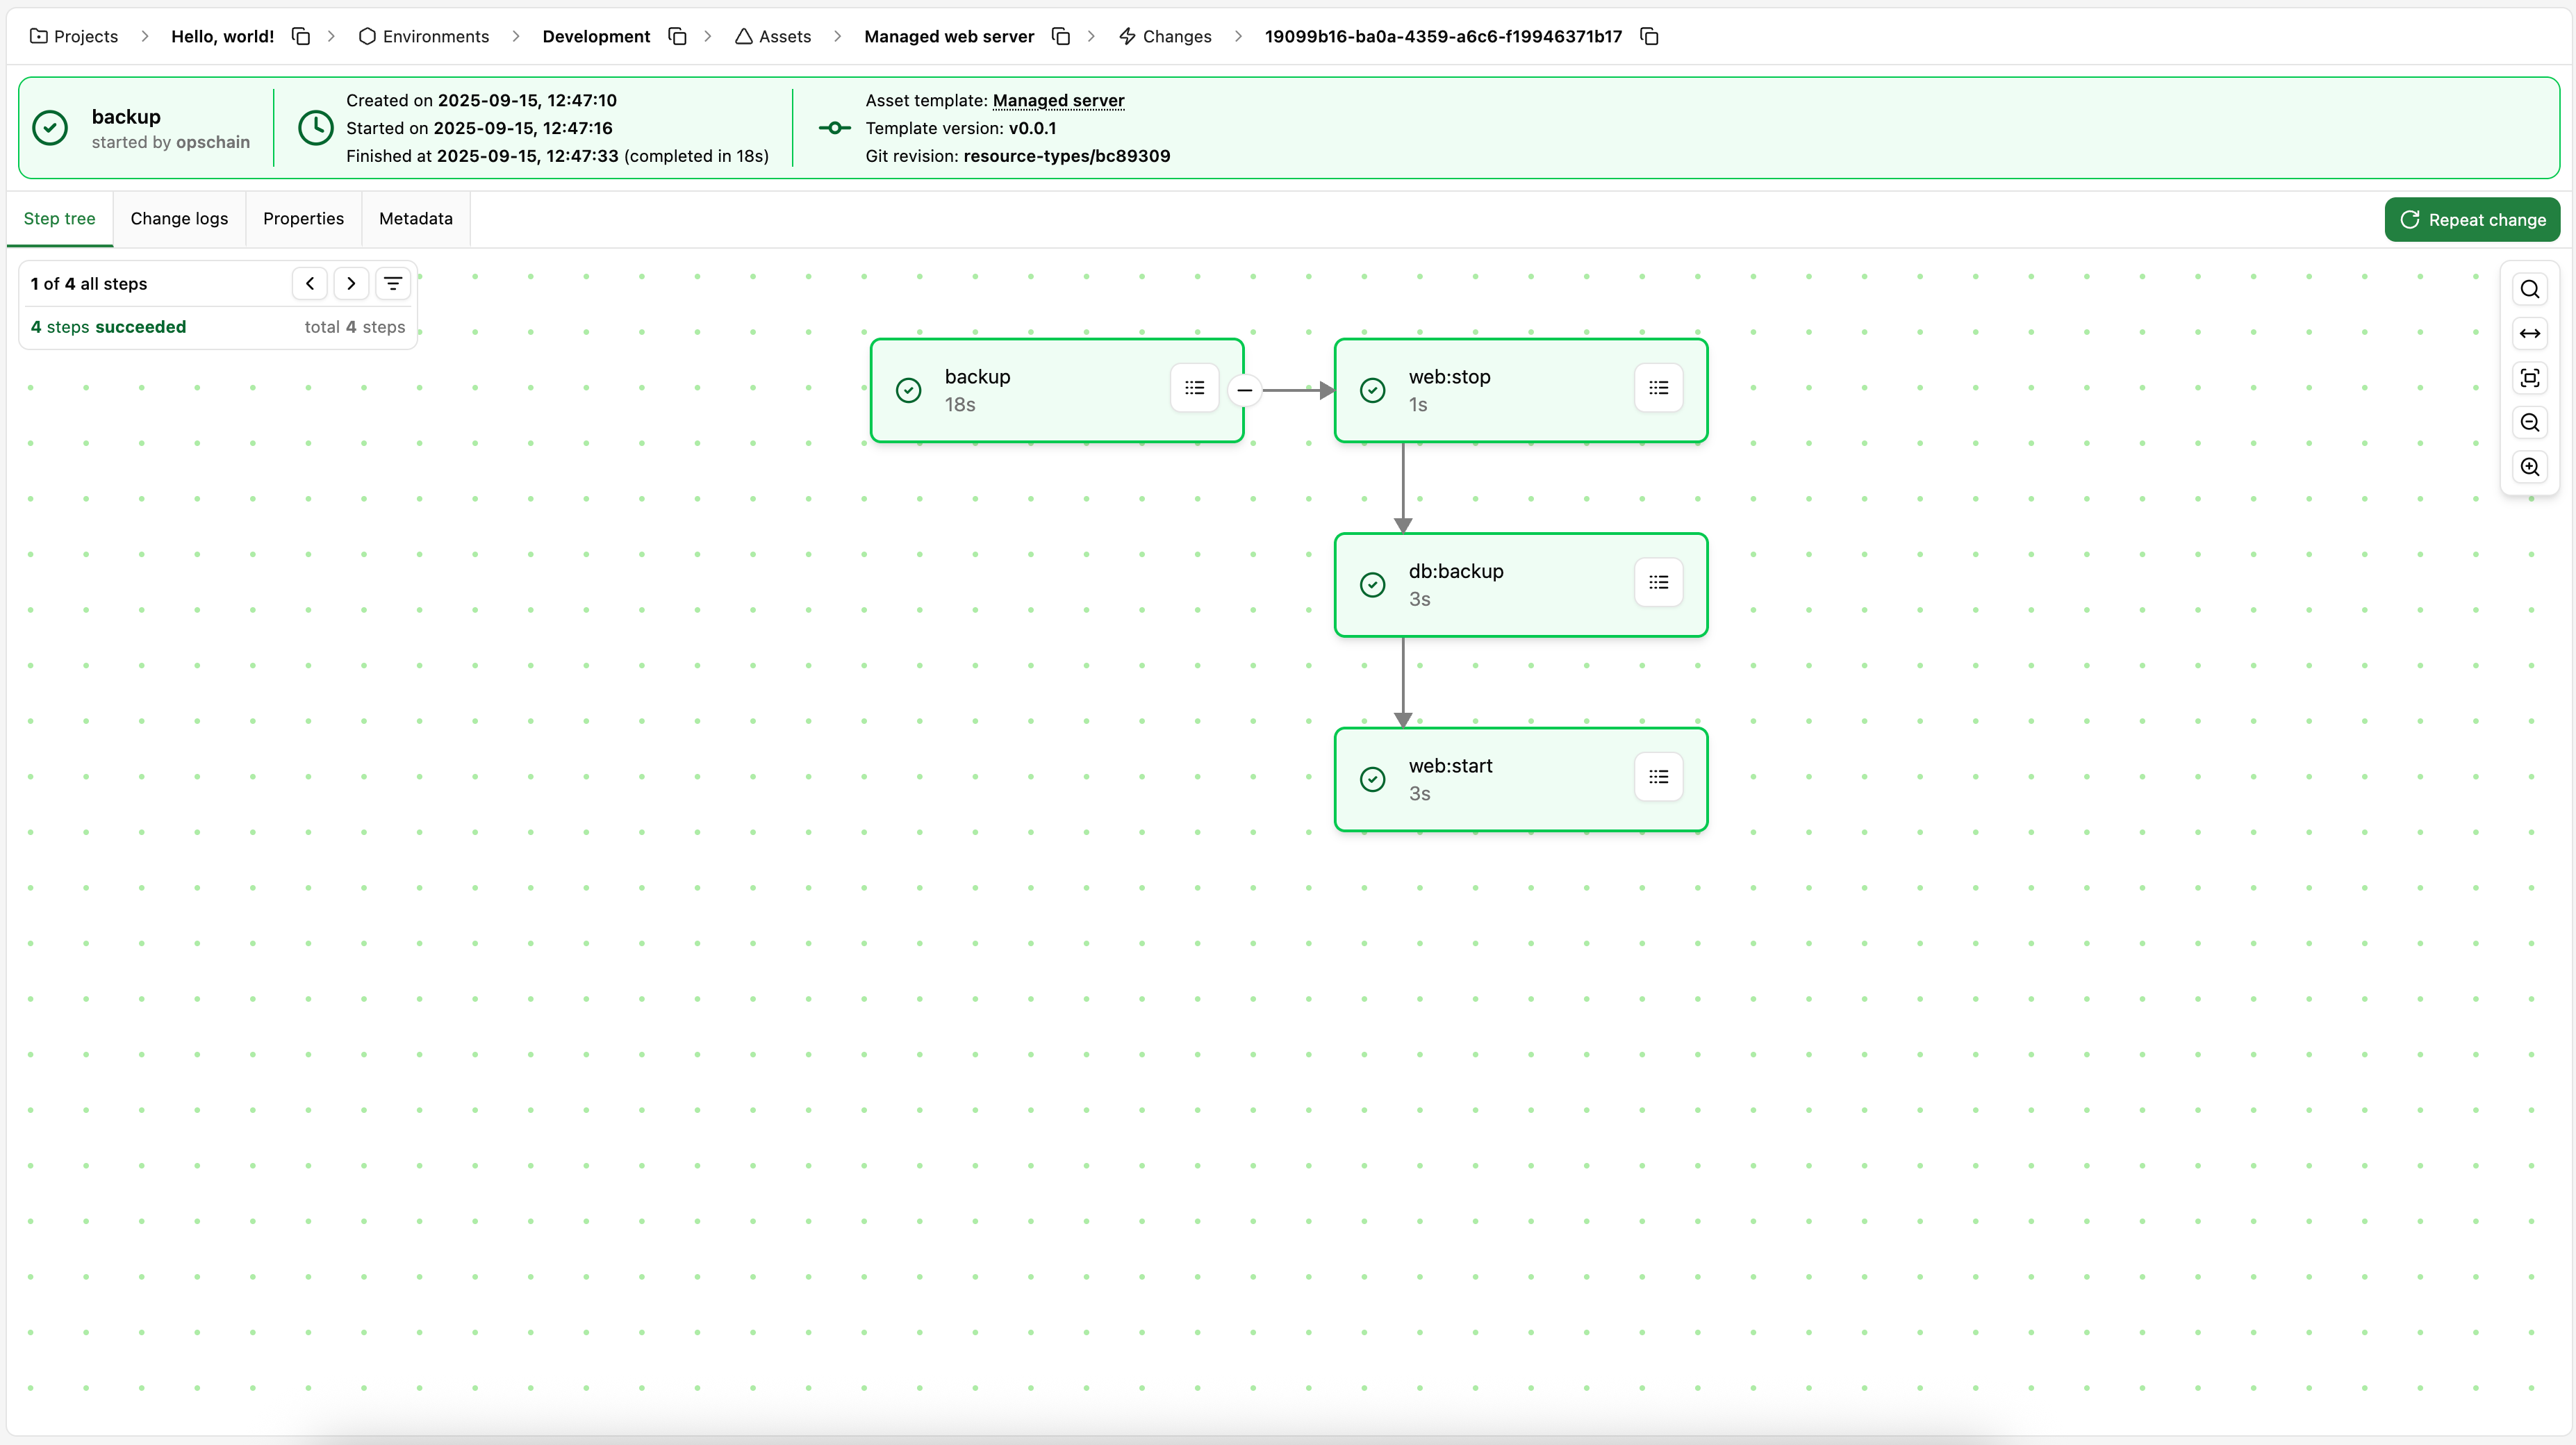Copy the "Development" environment name

(677, 36)
